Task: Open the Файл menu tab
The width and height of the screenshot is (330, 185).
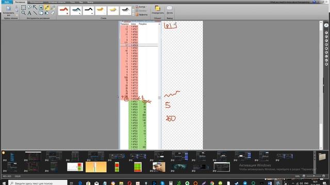Action: [x=7, y=2]
